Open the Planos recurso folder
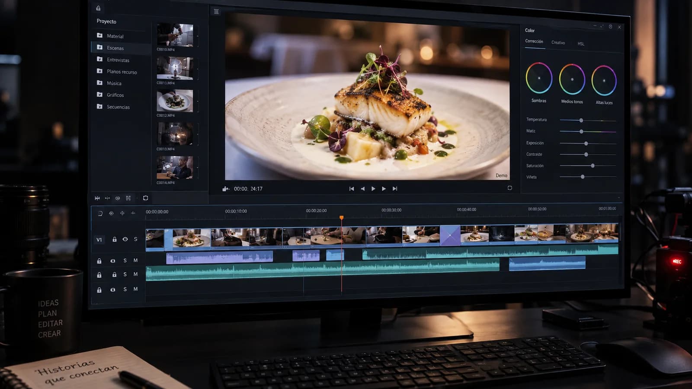Screen dimensions: 692x389 point(121,71)
